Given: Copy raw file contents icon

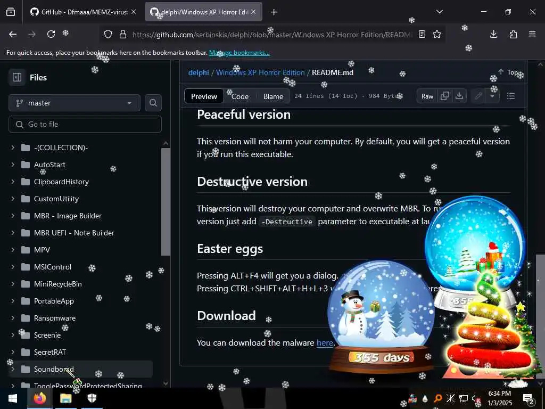Looking at the screenshot, I should 445,96.
